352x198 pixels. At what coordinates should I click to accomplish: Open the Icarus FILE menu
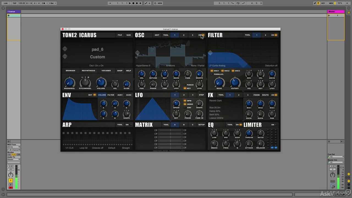[x=120, y=35]
